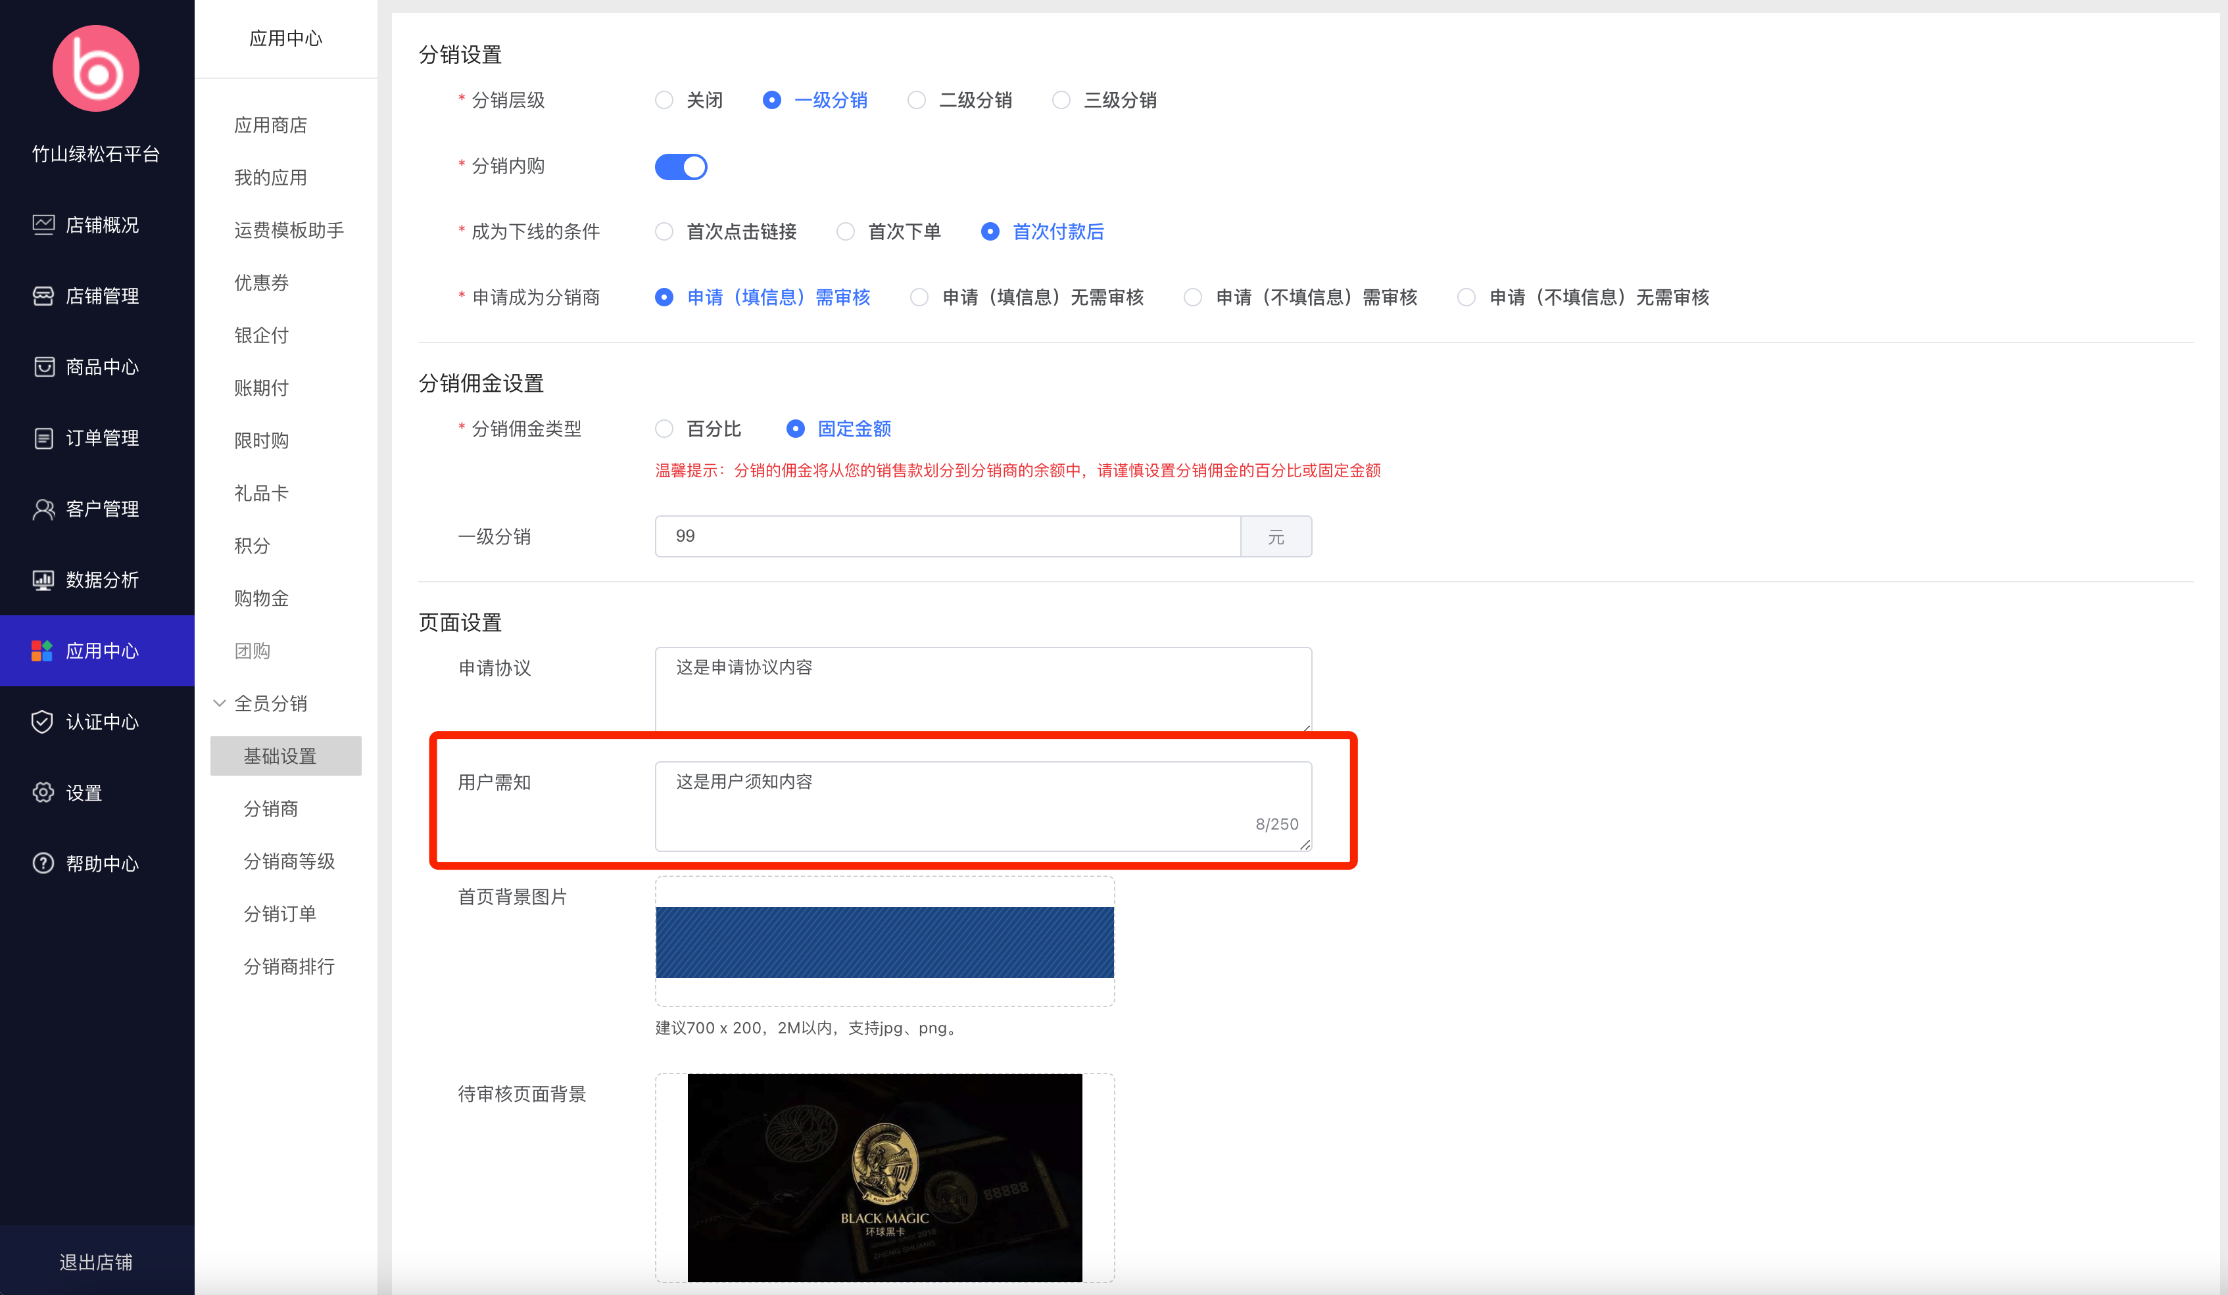Click the pink store logo icon
Image resolution: width=2228 pixels, height=1295 pixels.
point(95,69)
